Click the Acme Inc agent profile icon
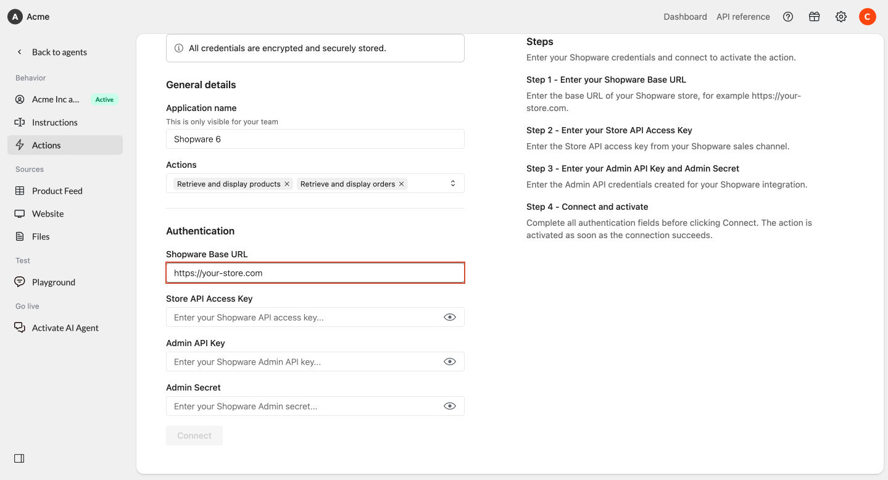The height and width of the screenshot is (480, 888). tap(20, 99)
